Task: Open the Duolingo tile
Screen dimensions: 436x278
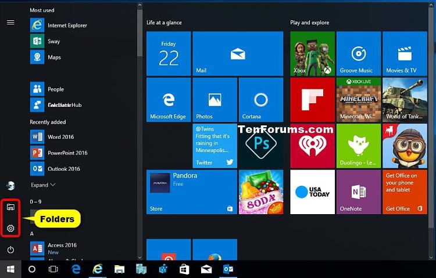Action: pyautogui.click(x=359, y=146)
